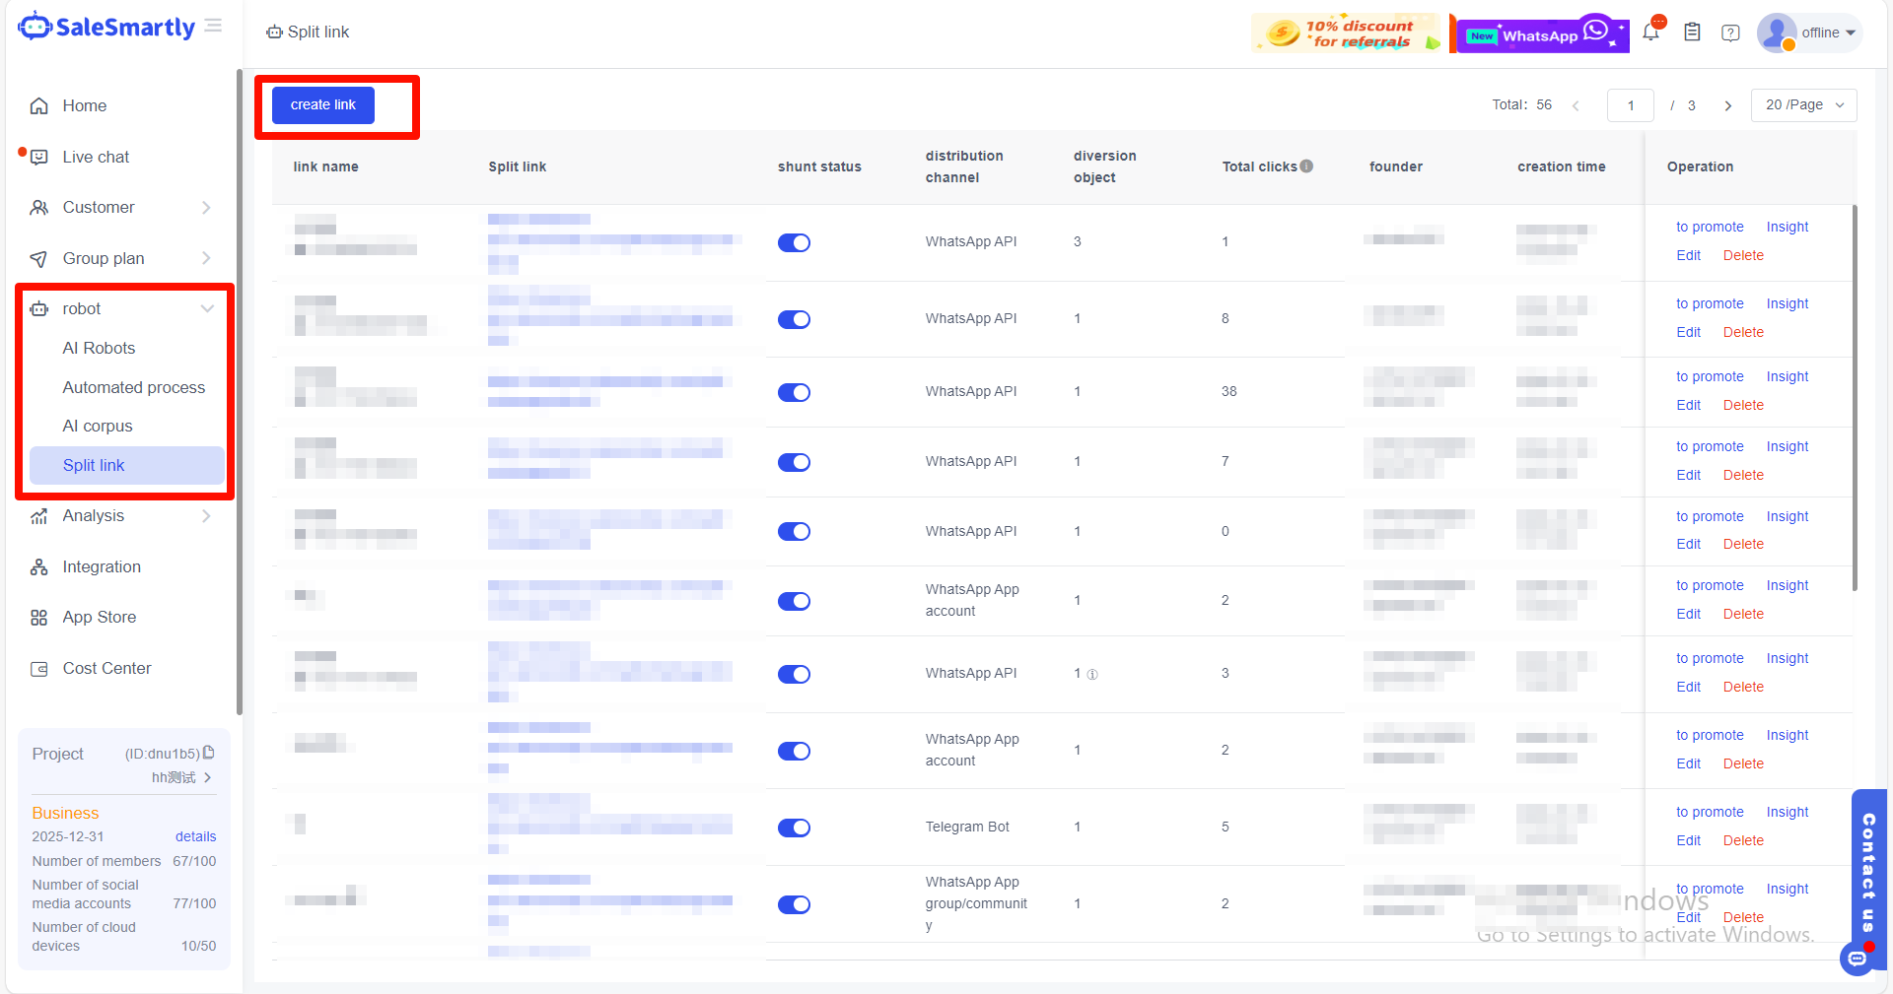Screen dimensions: 1893x994
Task: Go to Automated process menu item
Action: (134, 387)
